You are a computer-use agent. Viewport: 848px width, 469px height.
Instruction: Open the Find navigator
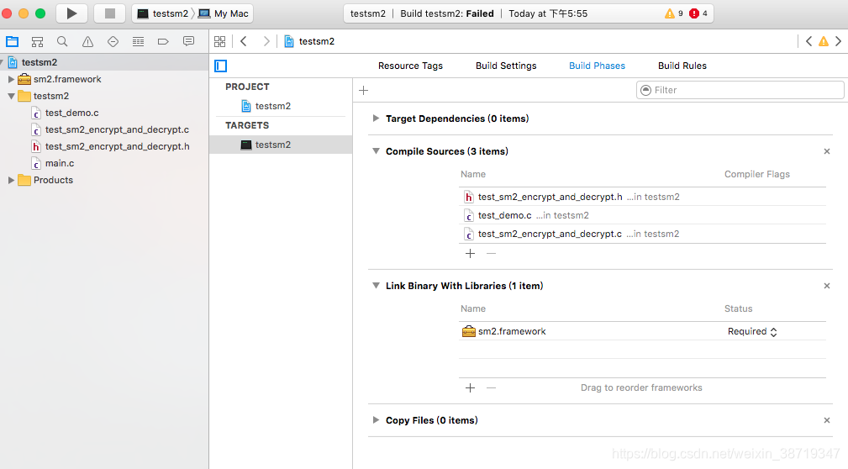click(x=62, y=42)
